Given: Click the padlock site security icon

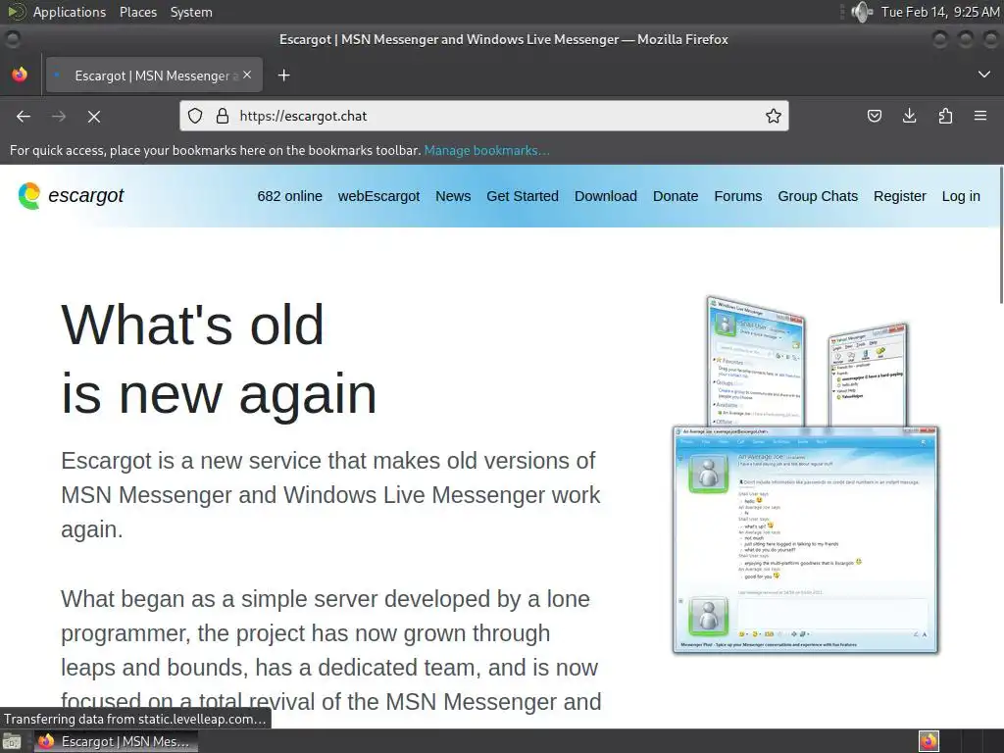Looking at the screenshot, I should [223, 116].
